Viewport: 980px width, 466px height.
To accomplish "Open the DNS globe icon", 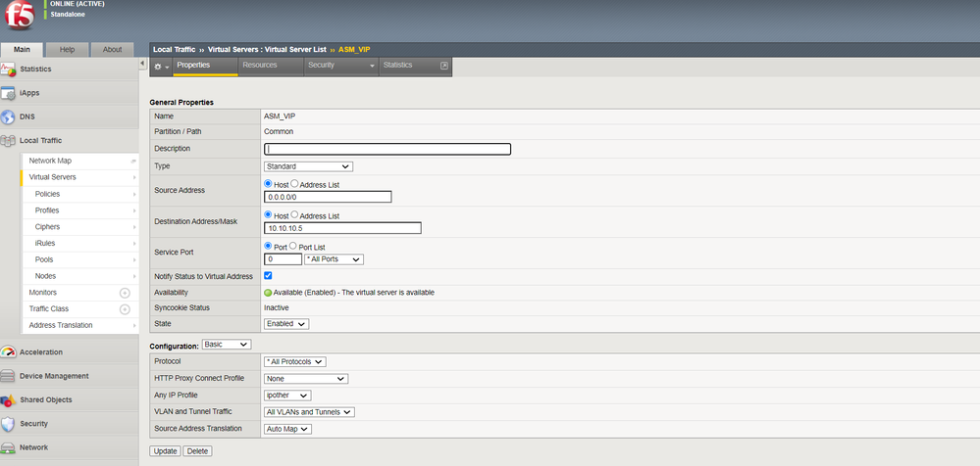I will click(8, 116).
